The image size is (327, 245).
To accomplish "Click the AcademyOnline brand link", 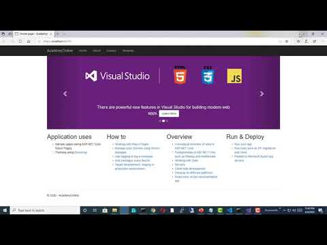I will 60,50.
